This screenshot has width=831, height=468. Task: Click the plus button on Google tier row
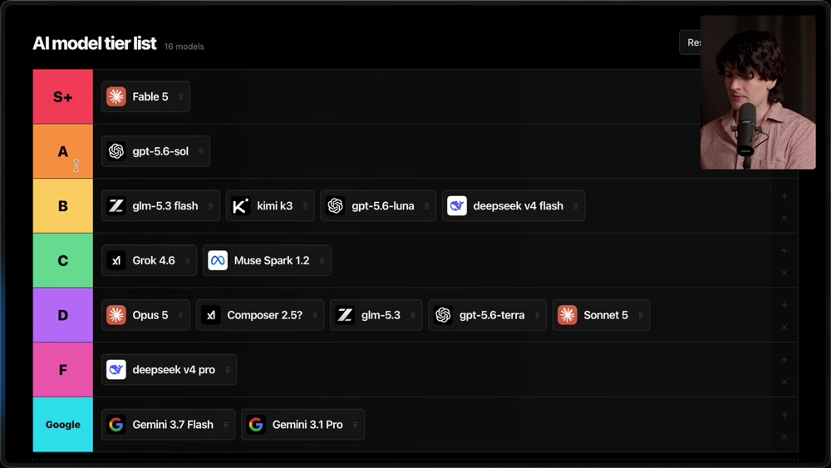(784, 415)
